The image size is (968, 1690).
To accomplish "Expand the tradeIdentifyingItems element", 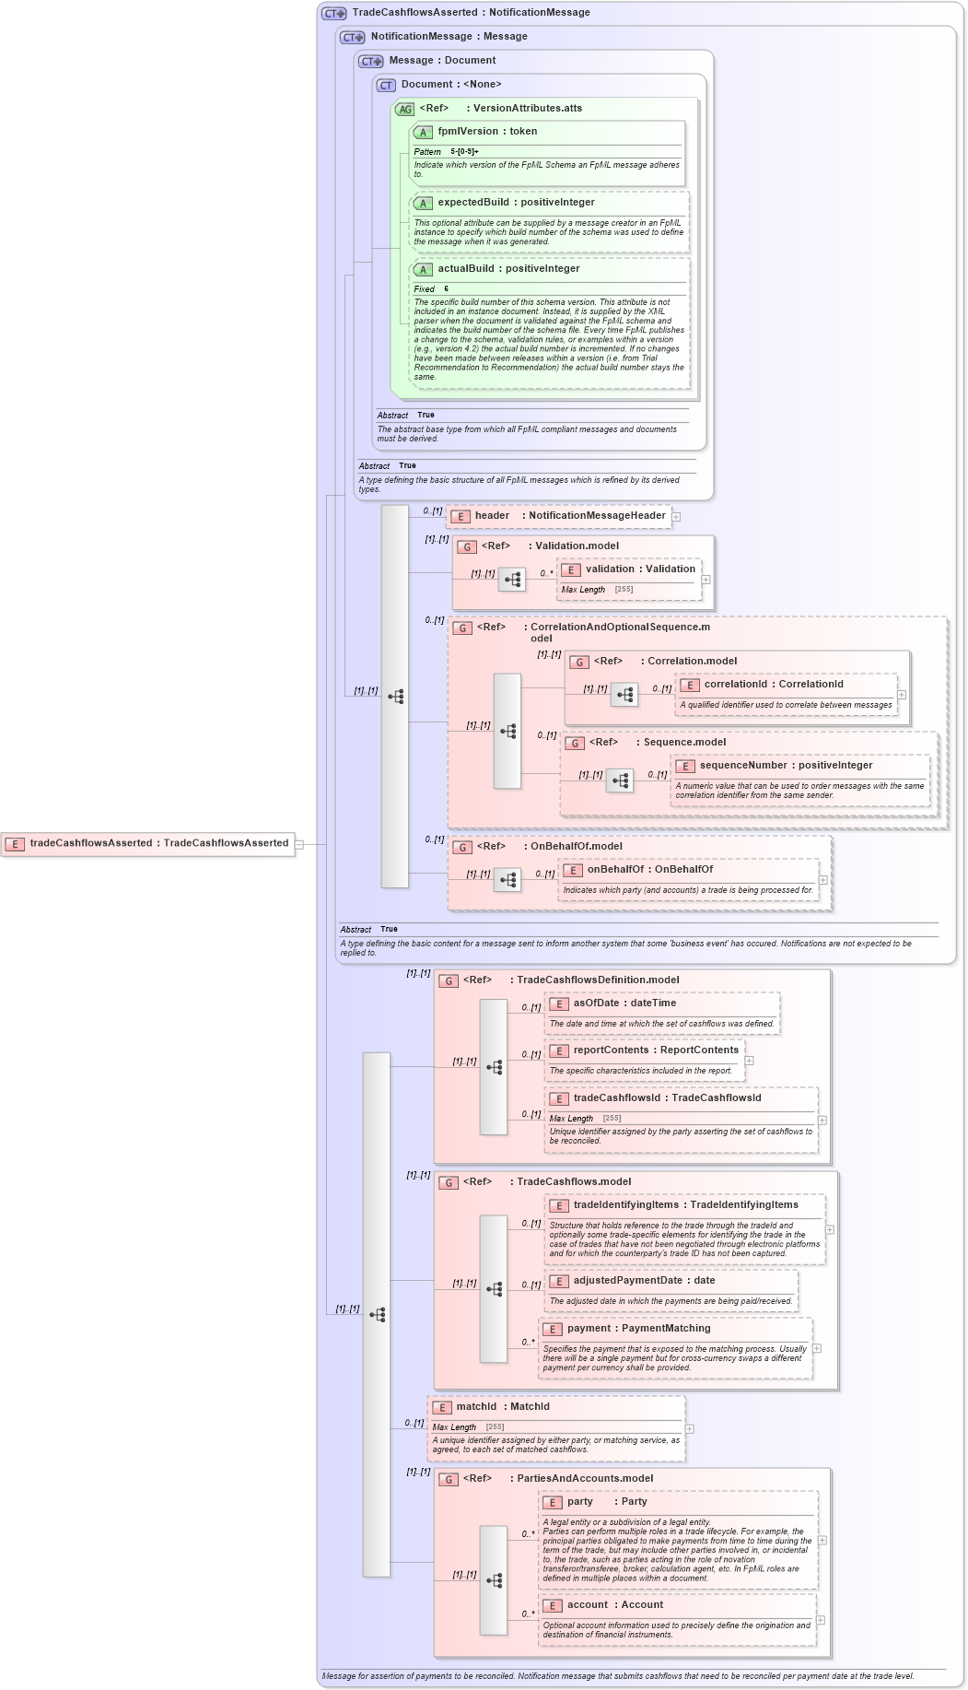I will (x=830, y=1229).
